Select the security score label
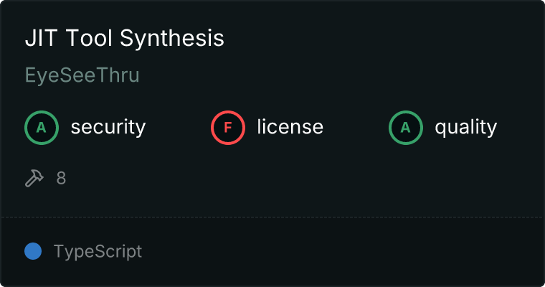The width and height of the screenshot is (545, 287). coord(108,128)
